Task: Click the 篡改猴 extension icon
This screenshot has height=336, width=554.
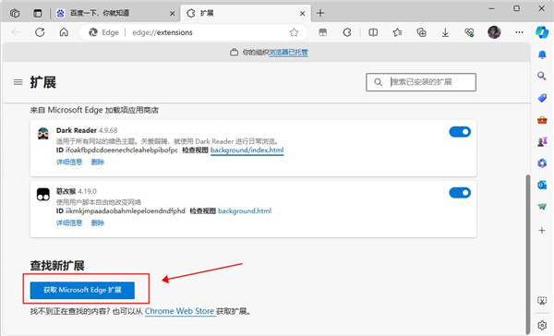Action: tap(43, 195)
